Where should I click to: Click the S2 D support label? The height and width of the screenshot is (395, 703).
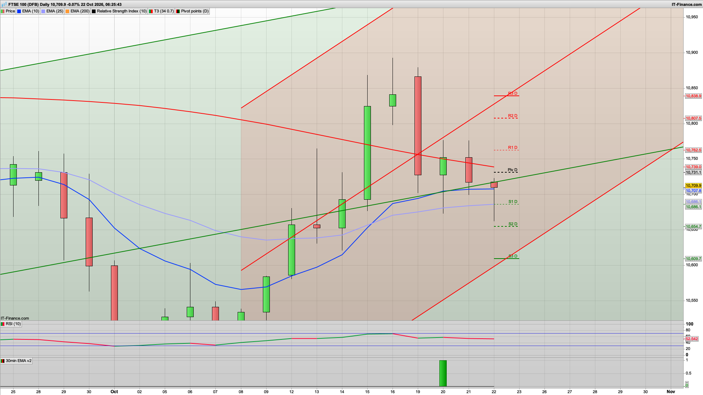click(513, 224)
